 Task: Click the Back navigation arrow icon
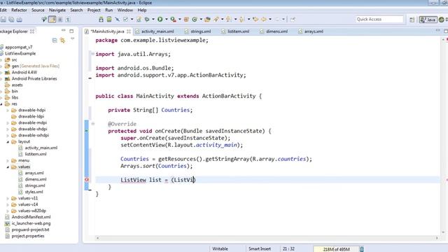coord(264,20)
